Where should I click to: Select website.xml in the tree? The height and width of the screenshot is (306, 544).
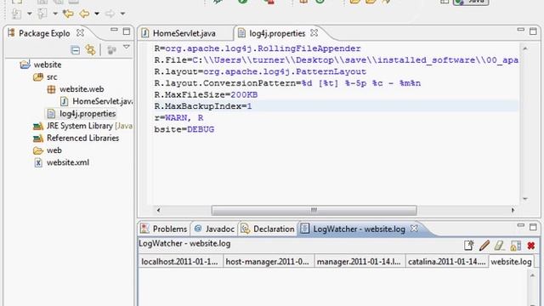click(68, 162)
